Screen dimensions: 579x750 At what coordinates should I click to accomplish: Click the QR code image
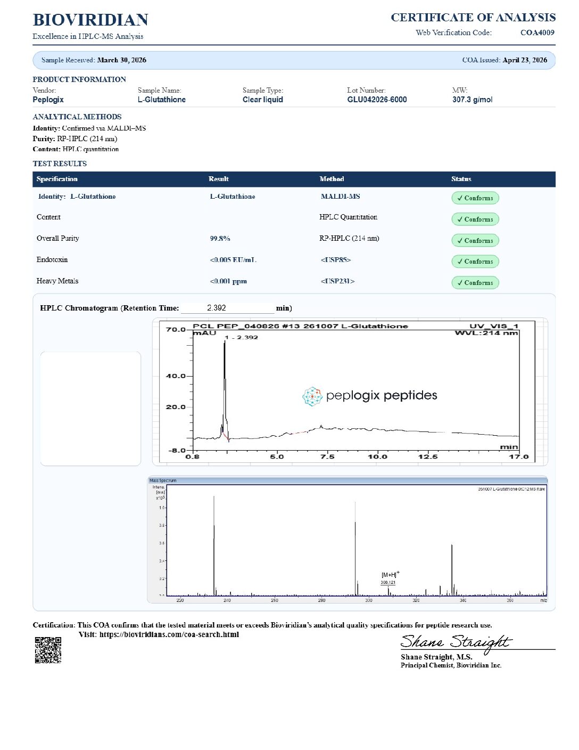[x=48, y=650]
